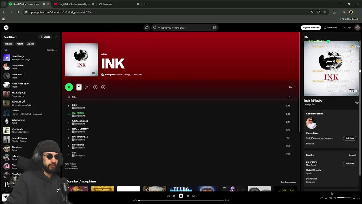This screenshot has width=362, height=204.
Task: Go to the previous track
Action: point(174,196)
